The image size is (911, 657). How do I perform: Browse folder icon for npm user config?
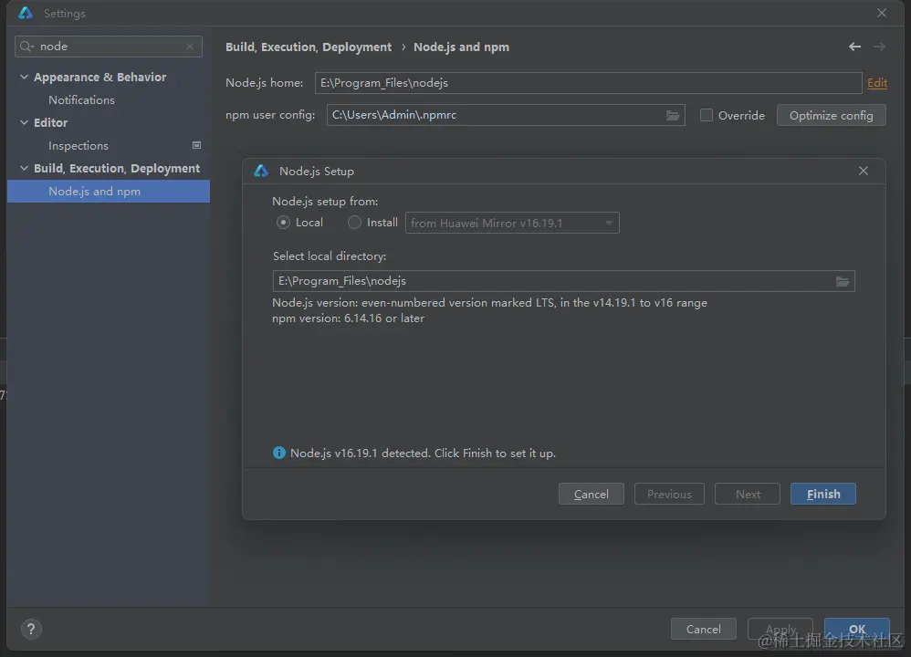pos(673,115)
